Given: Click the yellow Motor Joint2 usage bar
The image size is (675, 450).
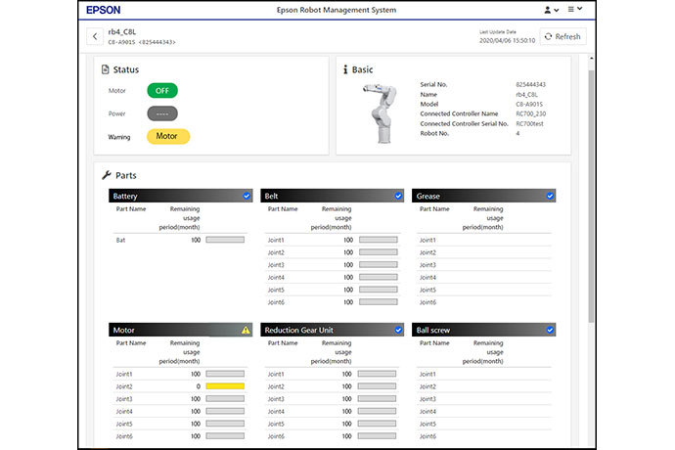Looking at the screenshot, I should [x=225, y=386].
